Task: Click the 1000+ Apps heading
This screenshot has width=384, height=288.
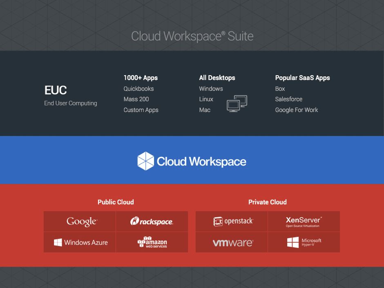Action: (141, 78)
